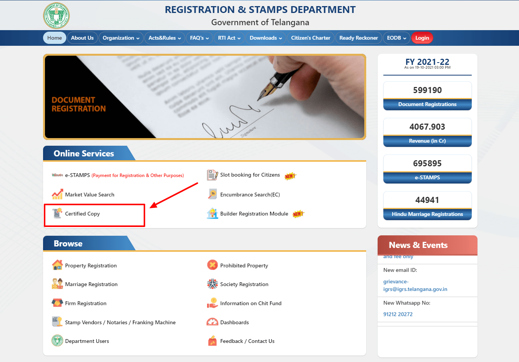This screenshot has width=519, height=362.
Task: Click the Whatsapp number 91212 20272
Action: point(398,314)
